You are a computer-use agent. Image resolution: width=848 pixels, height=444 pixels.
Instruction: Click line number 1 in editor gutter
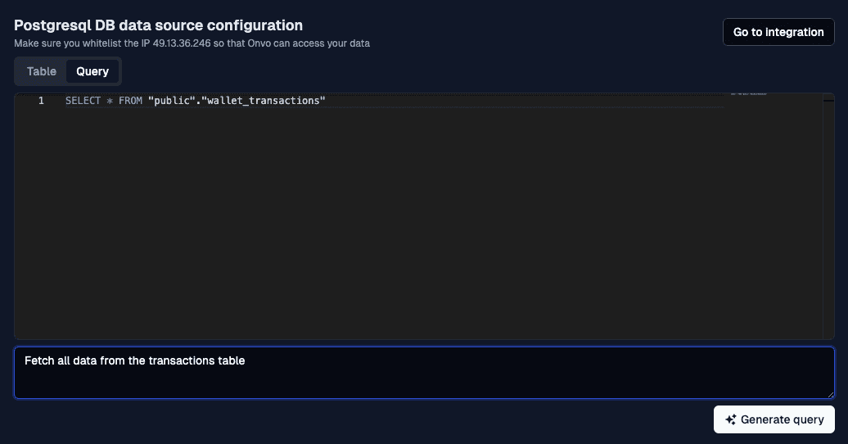[x=41, y=101]
